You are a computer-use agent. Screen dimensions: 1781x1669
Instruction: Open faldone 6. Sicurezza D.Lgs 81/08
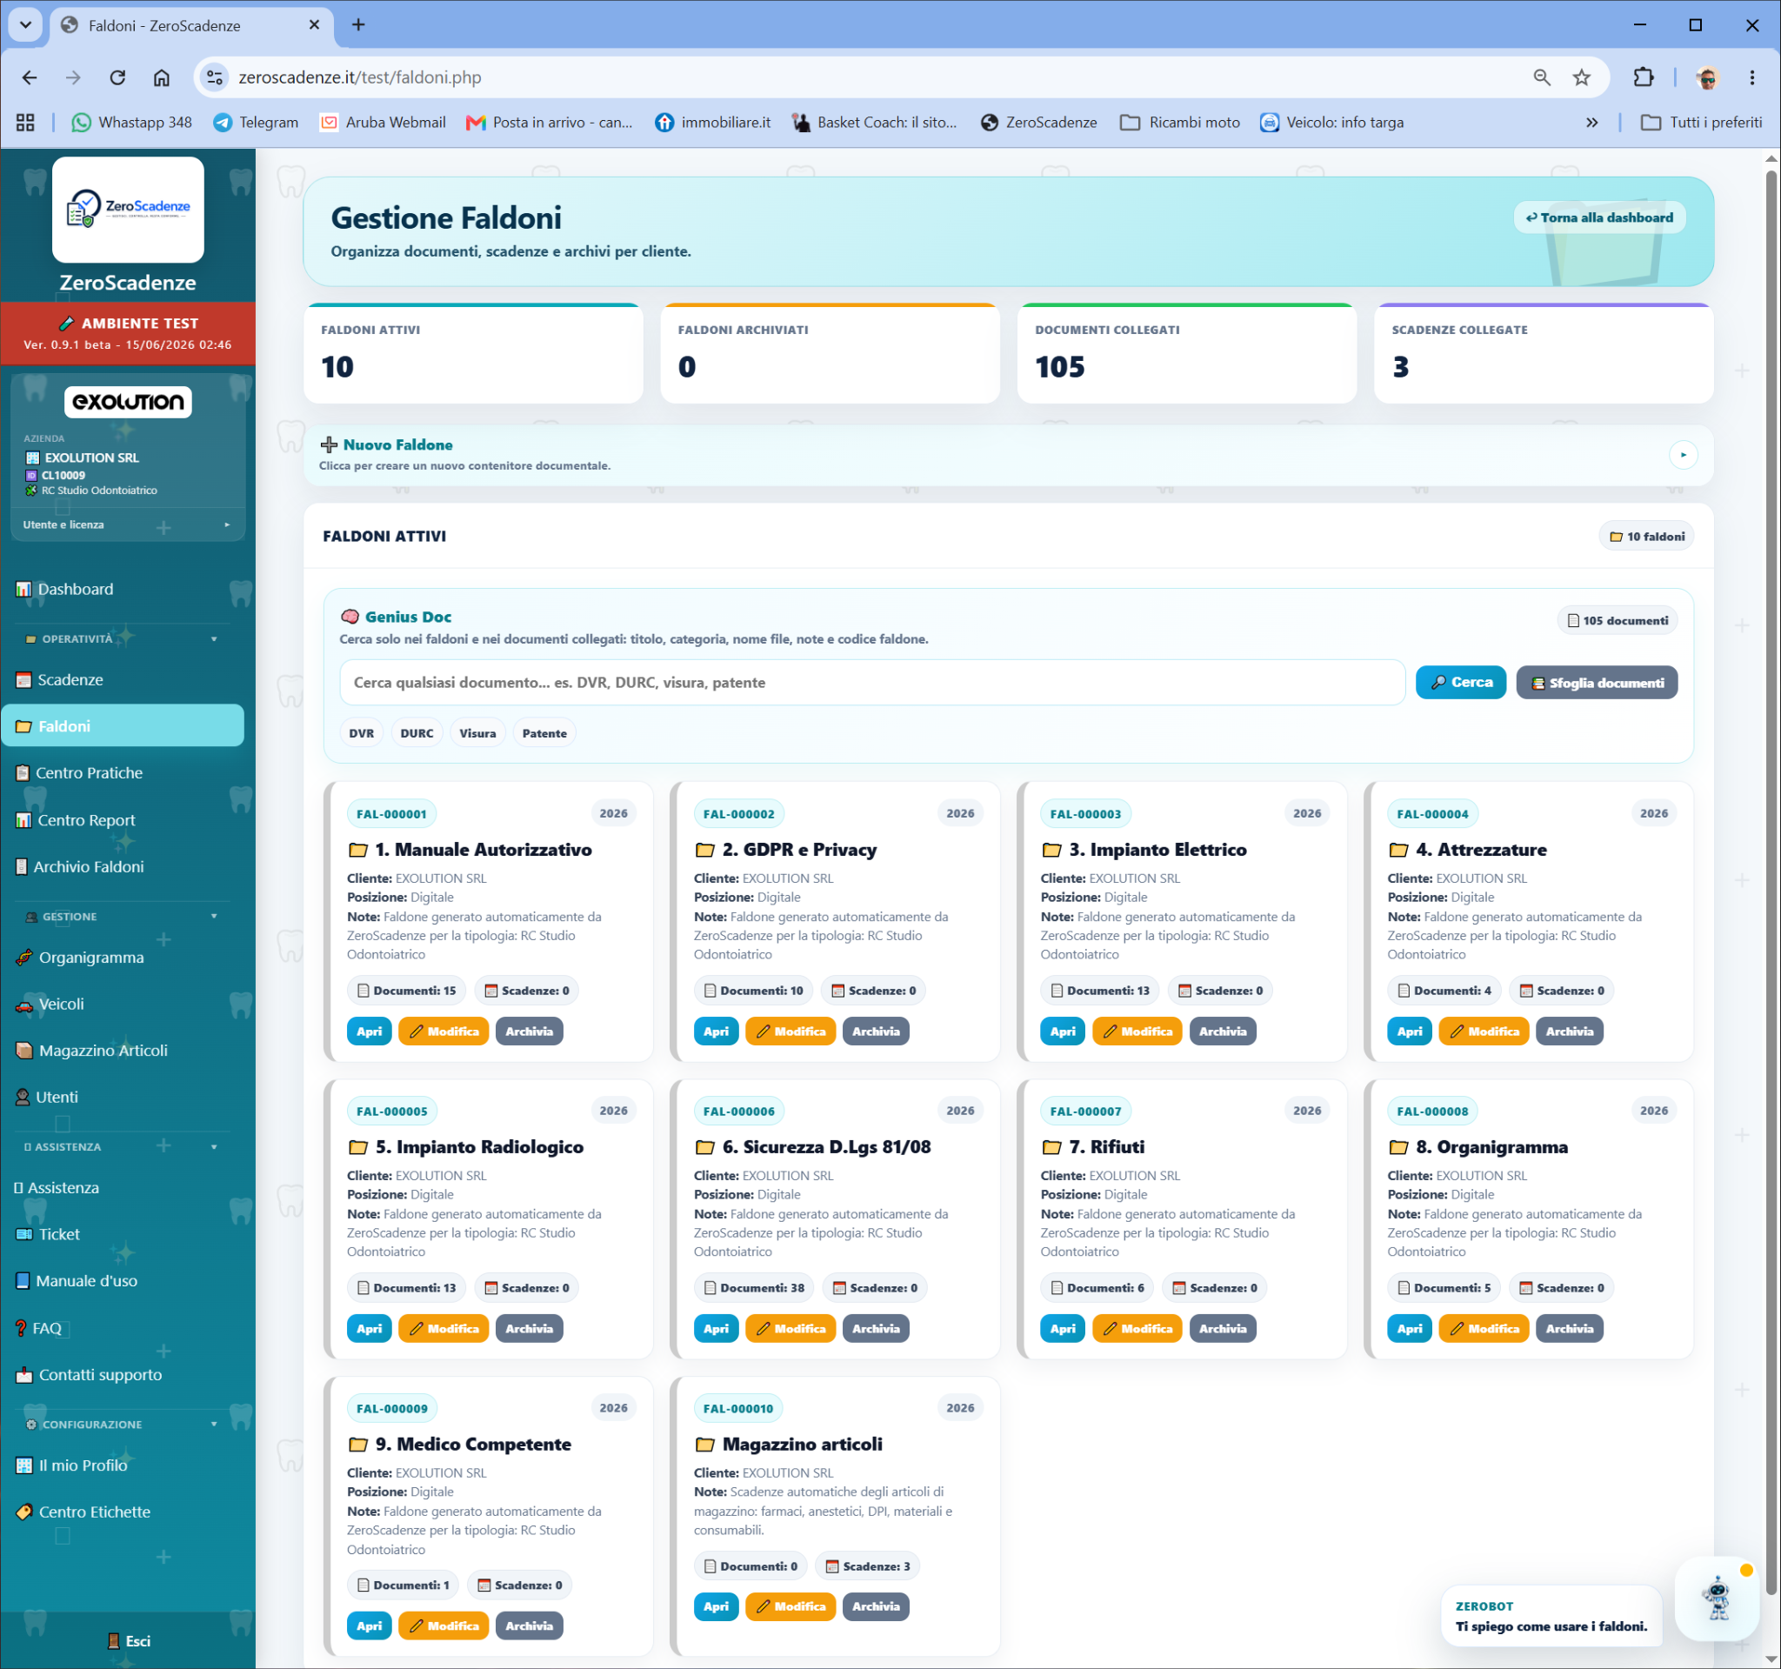click(716, 1328)
